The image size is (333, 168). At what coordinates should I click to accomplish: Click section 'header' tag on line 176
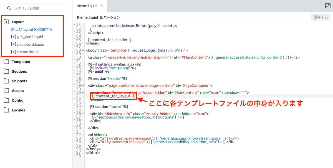tap(107, 78)
